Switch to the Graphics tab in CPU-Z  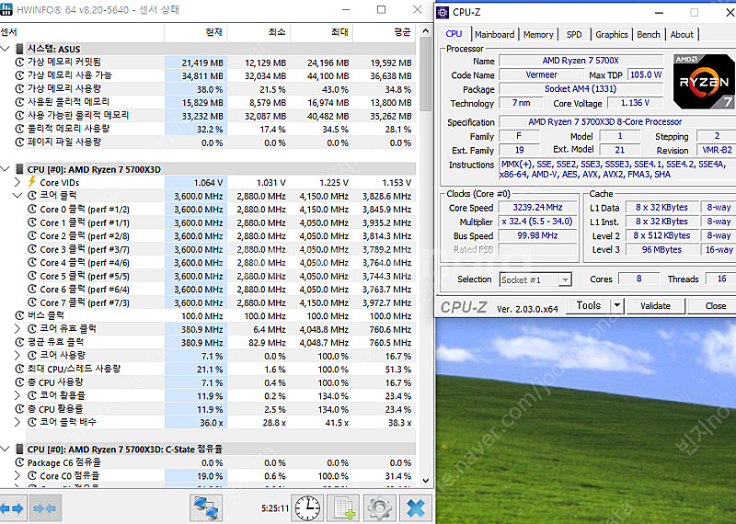click(611, 34)
